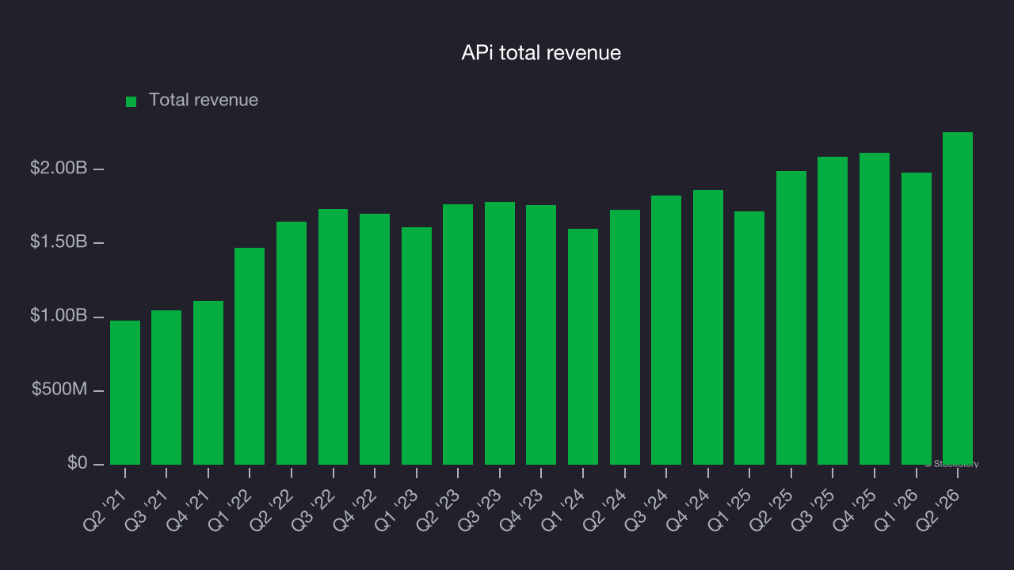The image size is (1014, 570).
Task: Select the tallest Q2 '26 revenue bar
Action: pos(958,298)
